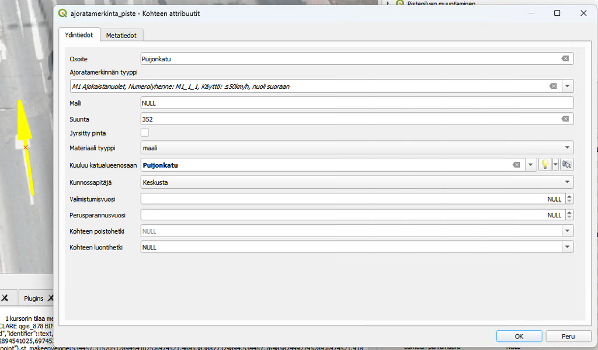
Task: Open Ajoratamerkinnän tyyppi dropdown arrow
Action: (568, 86)
